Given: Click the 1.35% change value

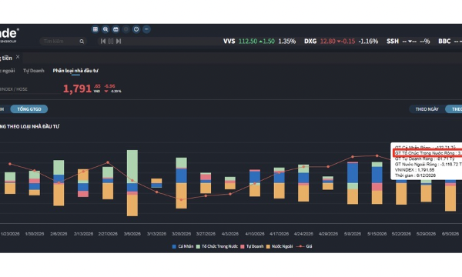Looking at the screenshot, I should point(287,42).
